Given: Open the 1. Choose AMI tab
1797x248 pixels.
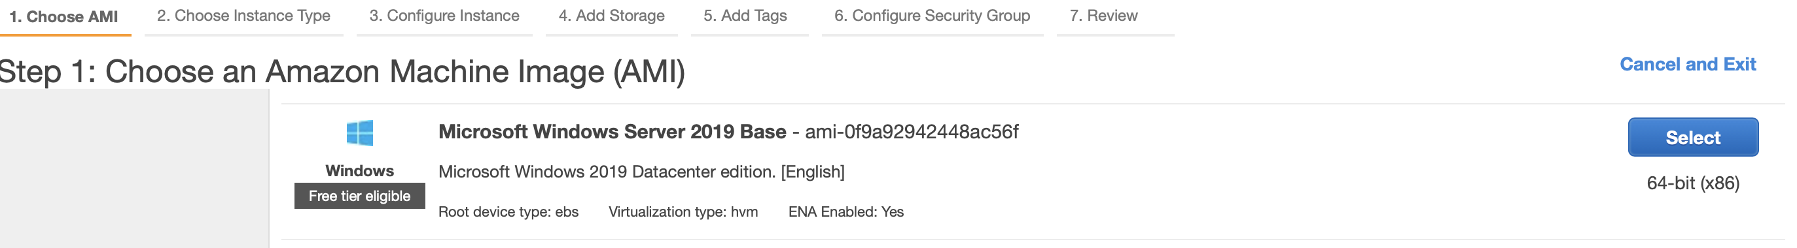Looking at the screenshot, I should point(64,17).
